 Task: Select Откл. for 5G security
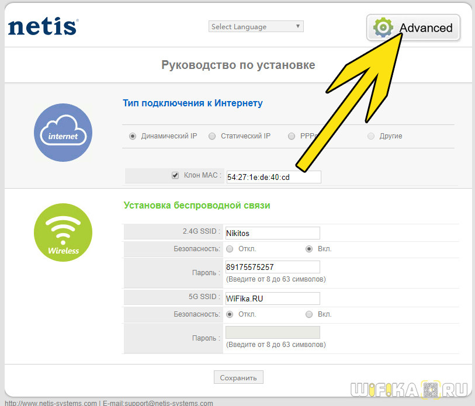coord(230,314)
